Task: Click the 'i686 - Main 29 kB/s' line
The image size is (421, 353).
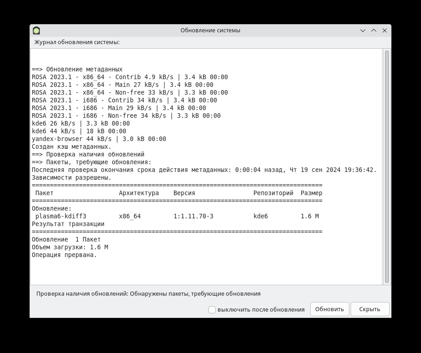Action: [119, 108]
